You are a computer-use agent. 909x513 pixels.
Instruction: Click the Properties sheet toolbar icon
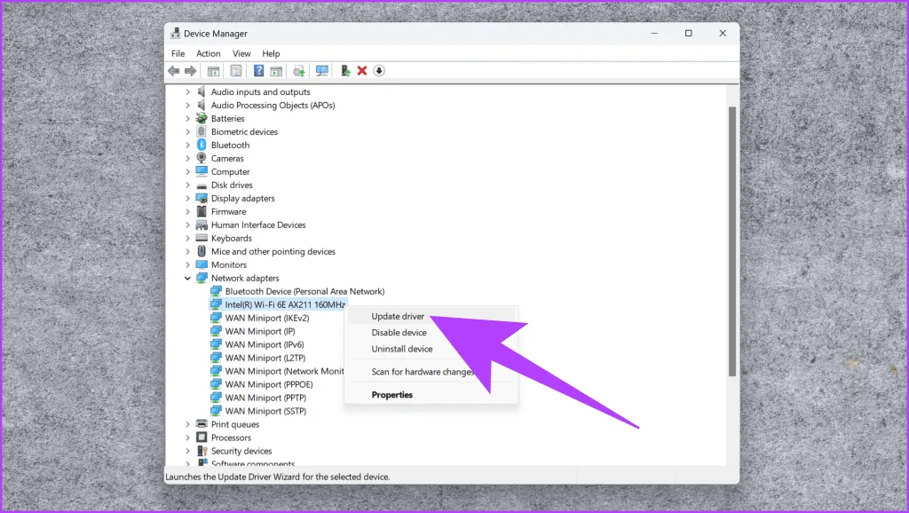[x=236, y=71]
